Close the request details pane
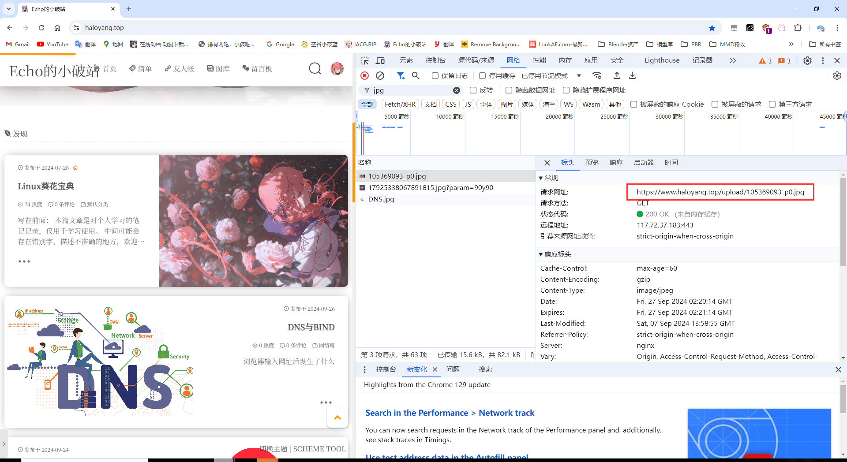This screenshot has width=847, height=462. [547, 163]
